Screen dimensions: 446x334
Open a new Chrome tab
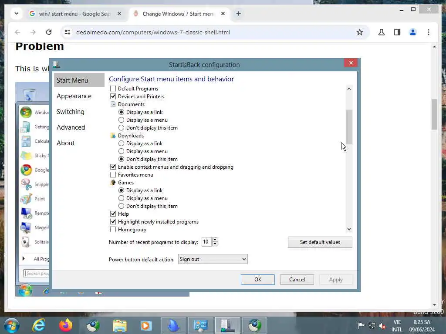pos(238,13)
